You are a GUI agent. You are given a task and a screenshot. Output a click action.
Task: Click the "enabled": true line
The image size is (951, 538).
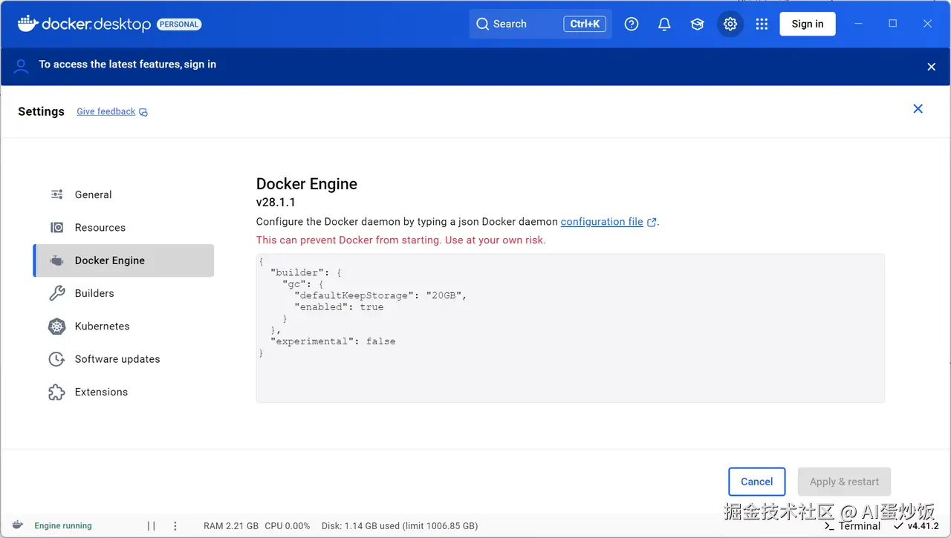pos(339,306)
